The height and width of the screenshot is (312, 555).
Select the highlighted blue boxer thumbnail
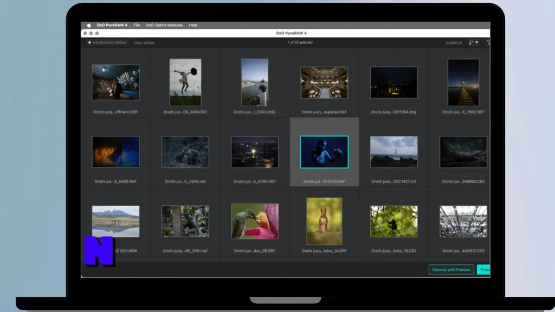[x=324, y=152]
